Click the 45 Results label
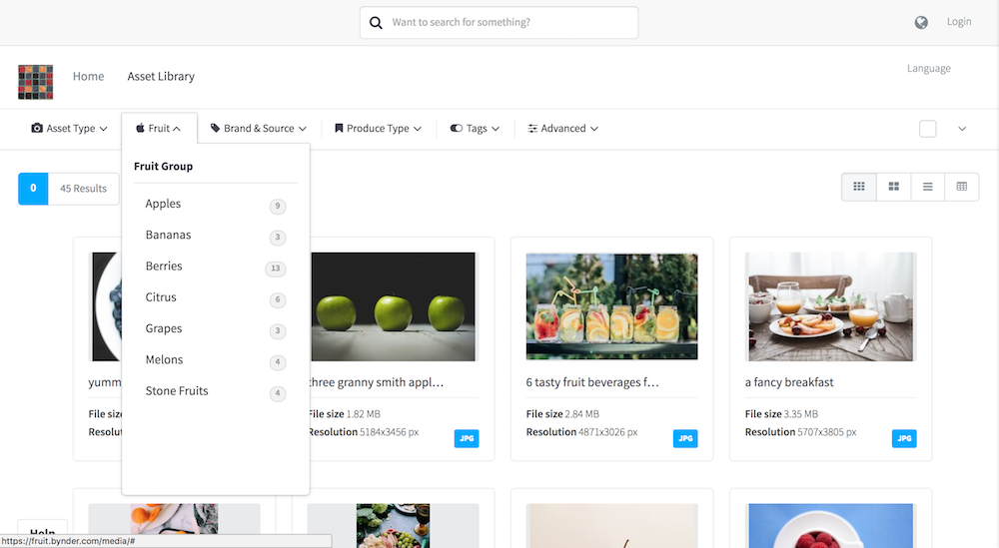 [x=84, y=189]
